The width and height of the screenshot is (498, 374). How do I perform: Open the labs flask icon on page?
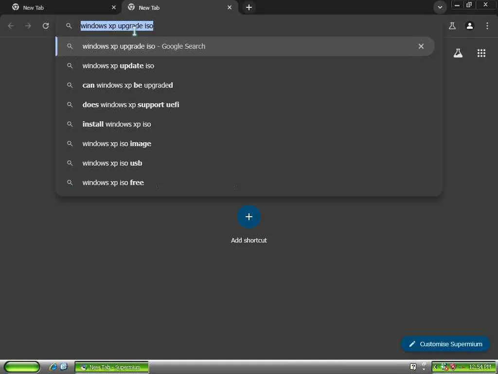tap(458, 53)
